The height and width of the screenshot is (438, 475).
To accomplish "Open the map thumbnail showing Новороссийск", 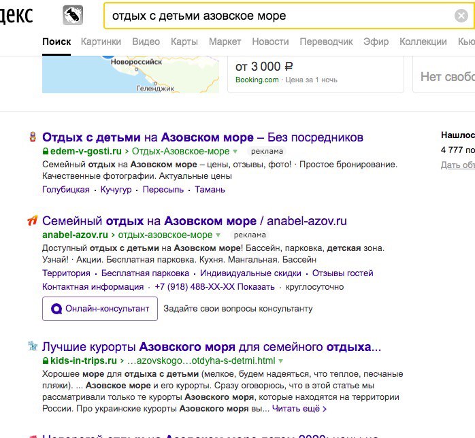I will (x=131, y=74).
